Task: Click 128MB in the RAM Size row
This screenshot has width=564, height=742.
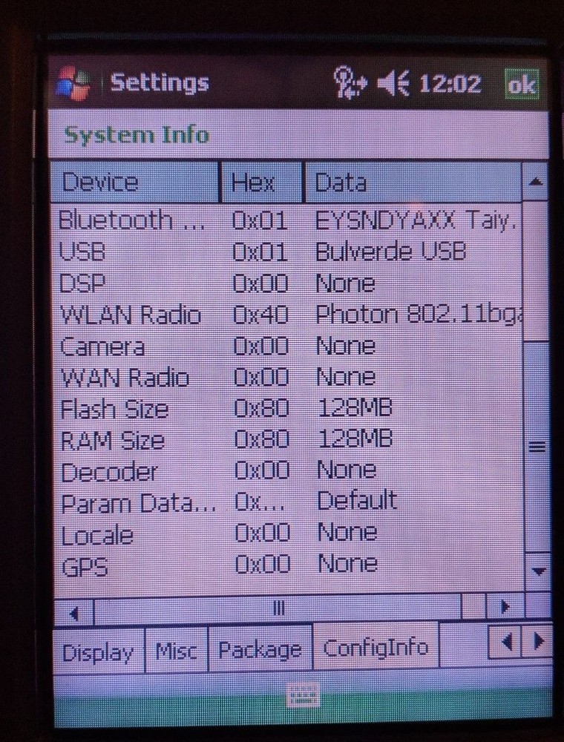Action: (355, 439)
